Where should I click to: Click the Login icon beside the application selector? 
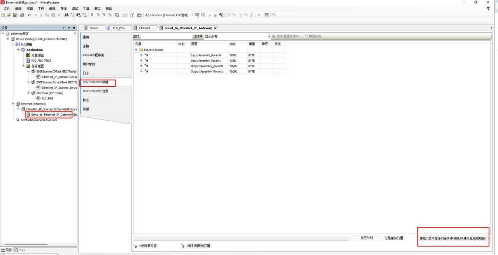(197, 15)
